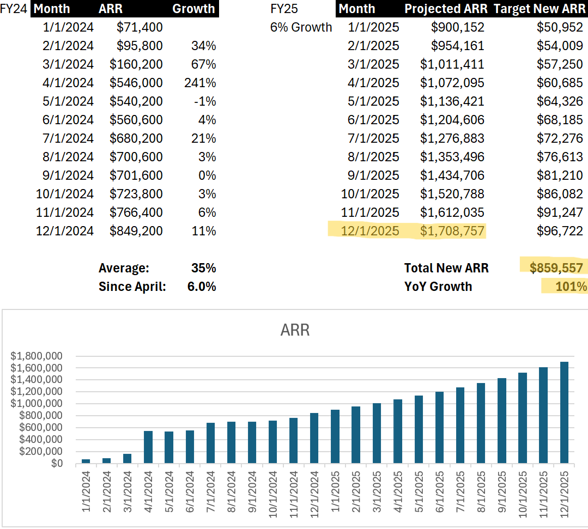
Task: Click the 10/1/2024 date cell
Action: click(x=64, y=194)
